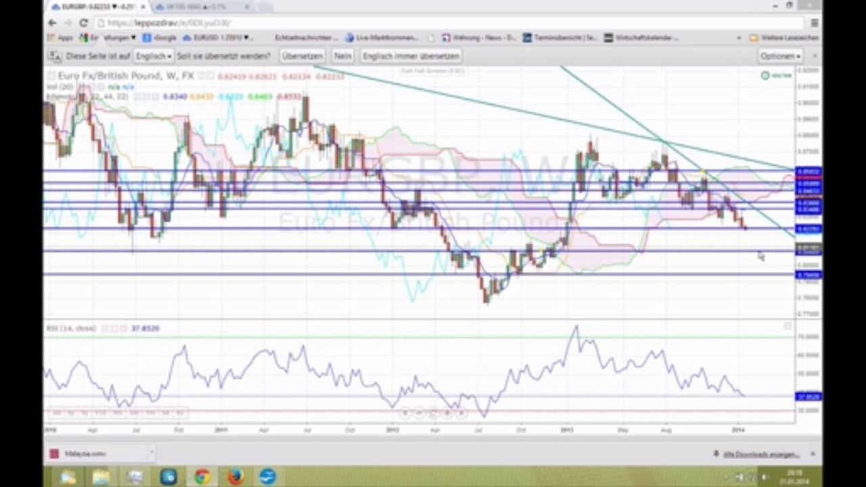Open the Wirtschaftskalender bookmark
Image resolution: width=866 pixels, height=487 pixels.
[x=641, y=38]
